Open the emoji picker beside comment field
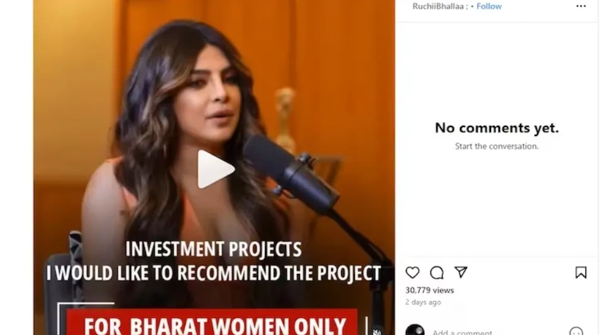The width and height of the screenshot is (605, 335). coord(576,331)
